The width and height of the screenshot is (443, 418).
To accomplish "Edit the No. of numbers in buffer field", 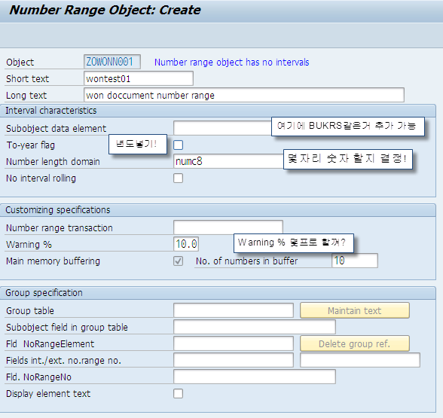I will pyautogui.click(x=355, y=261).
